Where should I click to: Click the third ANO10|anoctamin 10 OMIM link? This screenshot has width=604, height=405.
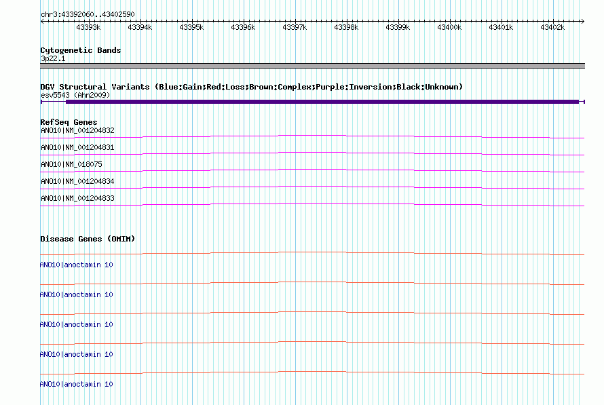click(76, 324)
